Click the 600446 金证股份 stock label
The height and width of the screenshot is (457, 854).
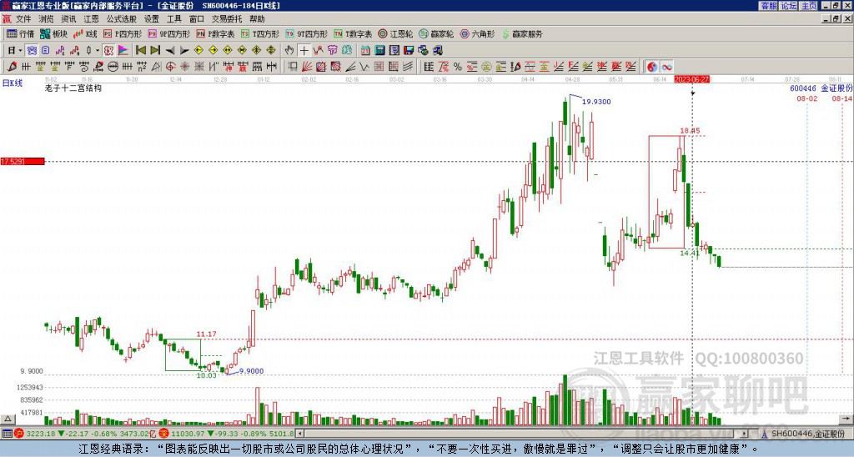(x=821, y=88)
